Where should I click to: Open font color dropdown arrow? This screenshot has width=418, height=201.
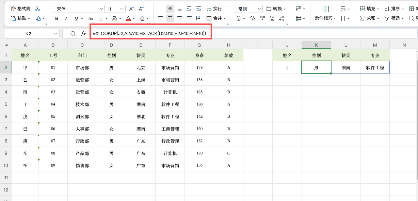[134, 18]
